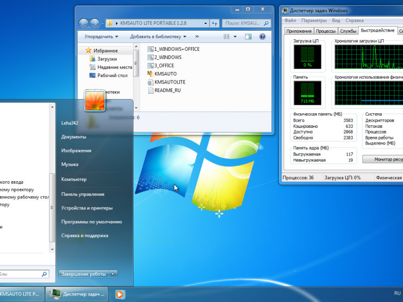Screen dimensions: 403x302
Task: Open the Добавить в библиотеку dropdown
Action: point(158,36)
